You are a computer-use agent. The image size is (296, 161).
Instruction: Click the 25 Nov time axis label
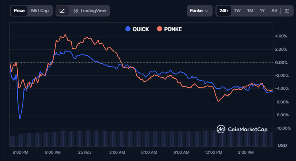coord(85,153)
